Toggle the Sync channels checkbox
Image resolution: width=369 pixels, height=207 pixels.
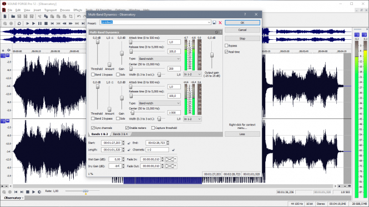(x=93, y=128)
